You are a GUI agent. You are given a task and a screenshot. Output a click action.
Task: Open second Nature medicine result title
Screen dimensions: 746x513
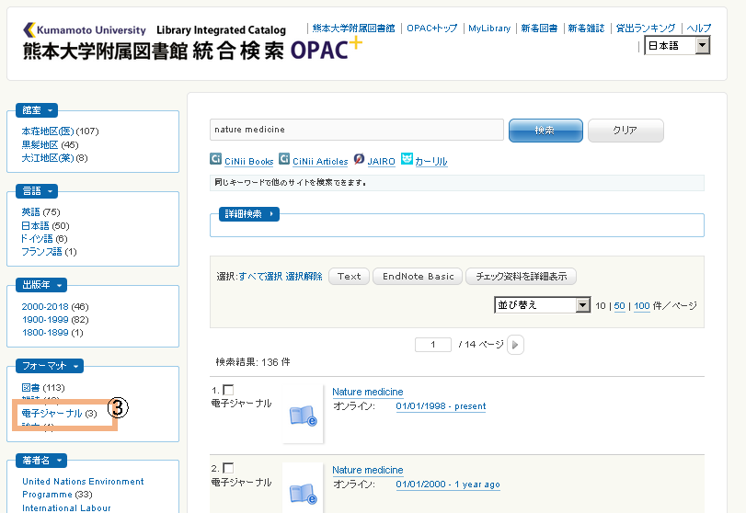367,470
